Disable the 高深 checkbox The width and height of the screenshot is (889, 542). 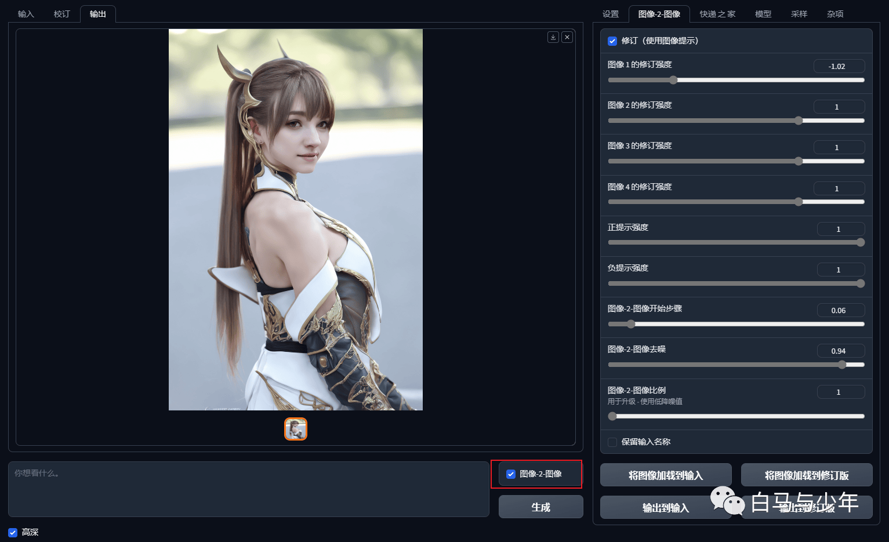13,532
